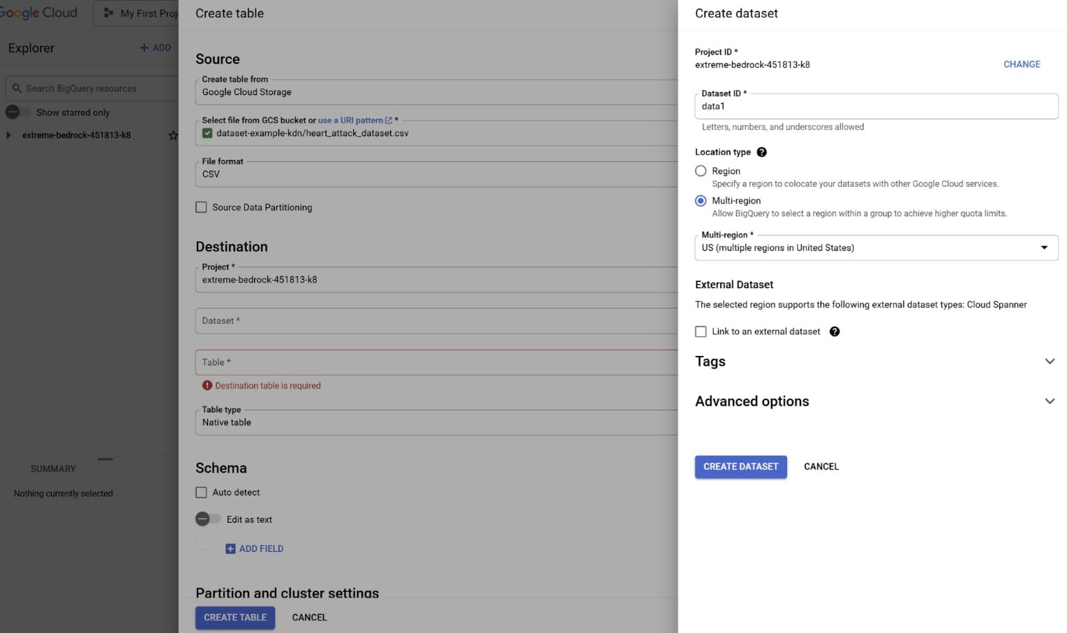Click the CREATE TABLE button

coord(235,618)
